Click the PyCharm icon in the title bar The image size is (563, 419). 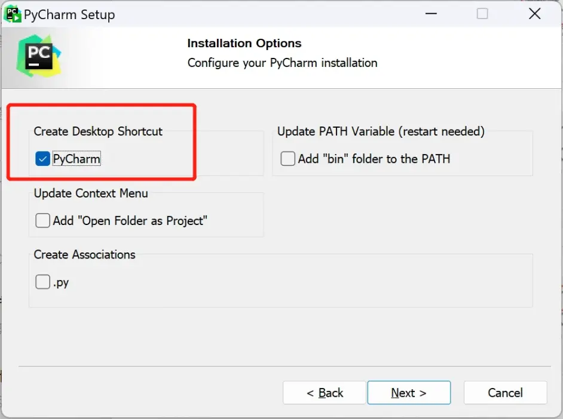13,13
